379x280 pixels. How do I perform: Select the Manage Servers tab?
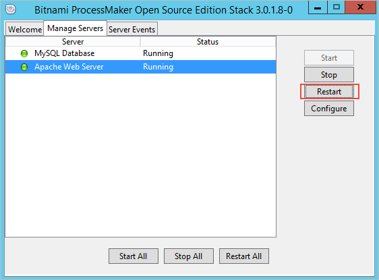coord(75,28)
